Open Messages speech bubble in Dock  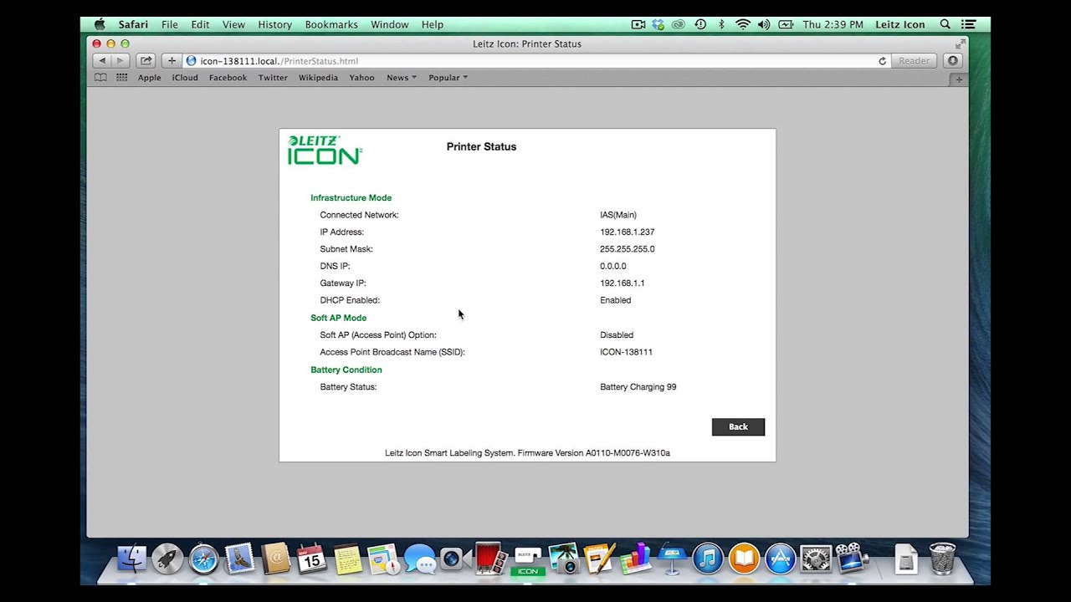[419, 559]
